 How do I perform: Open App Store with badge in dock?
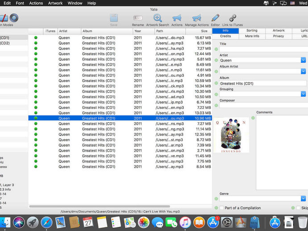(213, 223)
